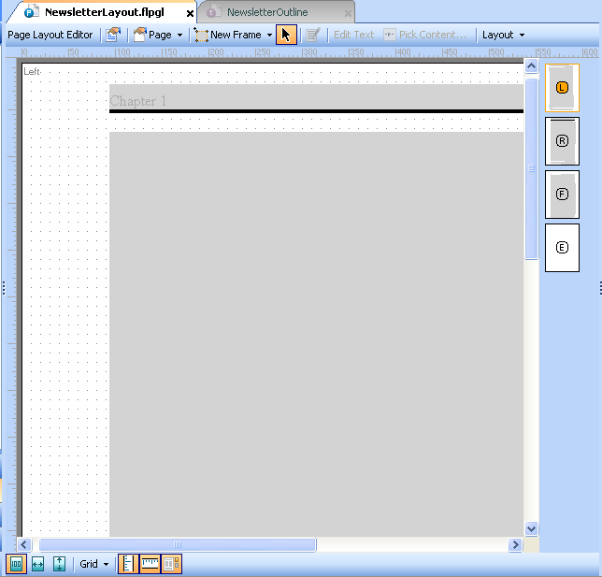The image size is (602, 577).
Task: Select the Right page thumbnail (R)
Action: tap(562, 141)
